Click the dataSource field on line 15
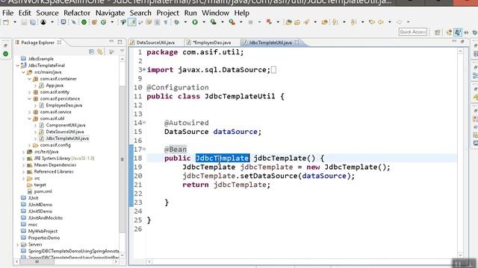This screenshot has width=478, height=268. 235,132
